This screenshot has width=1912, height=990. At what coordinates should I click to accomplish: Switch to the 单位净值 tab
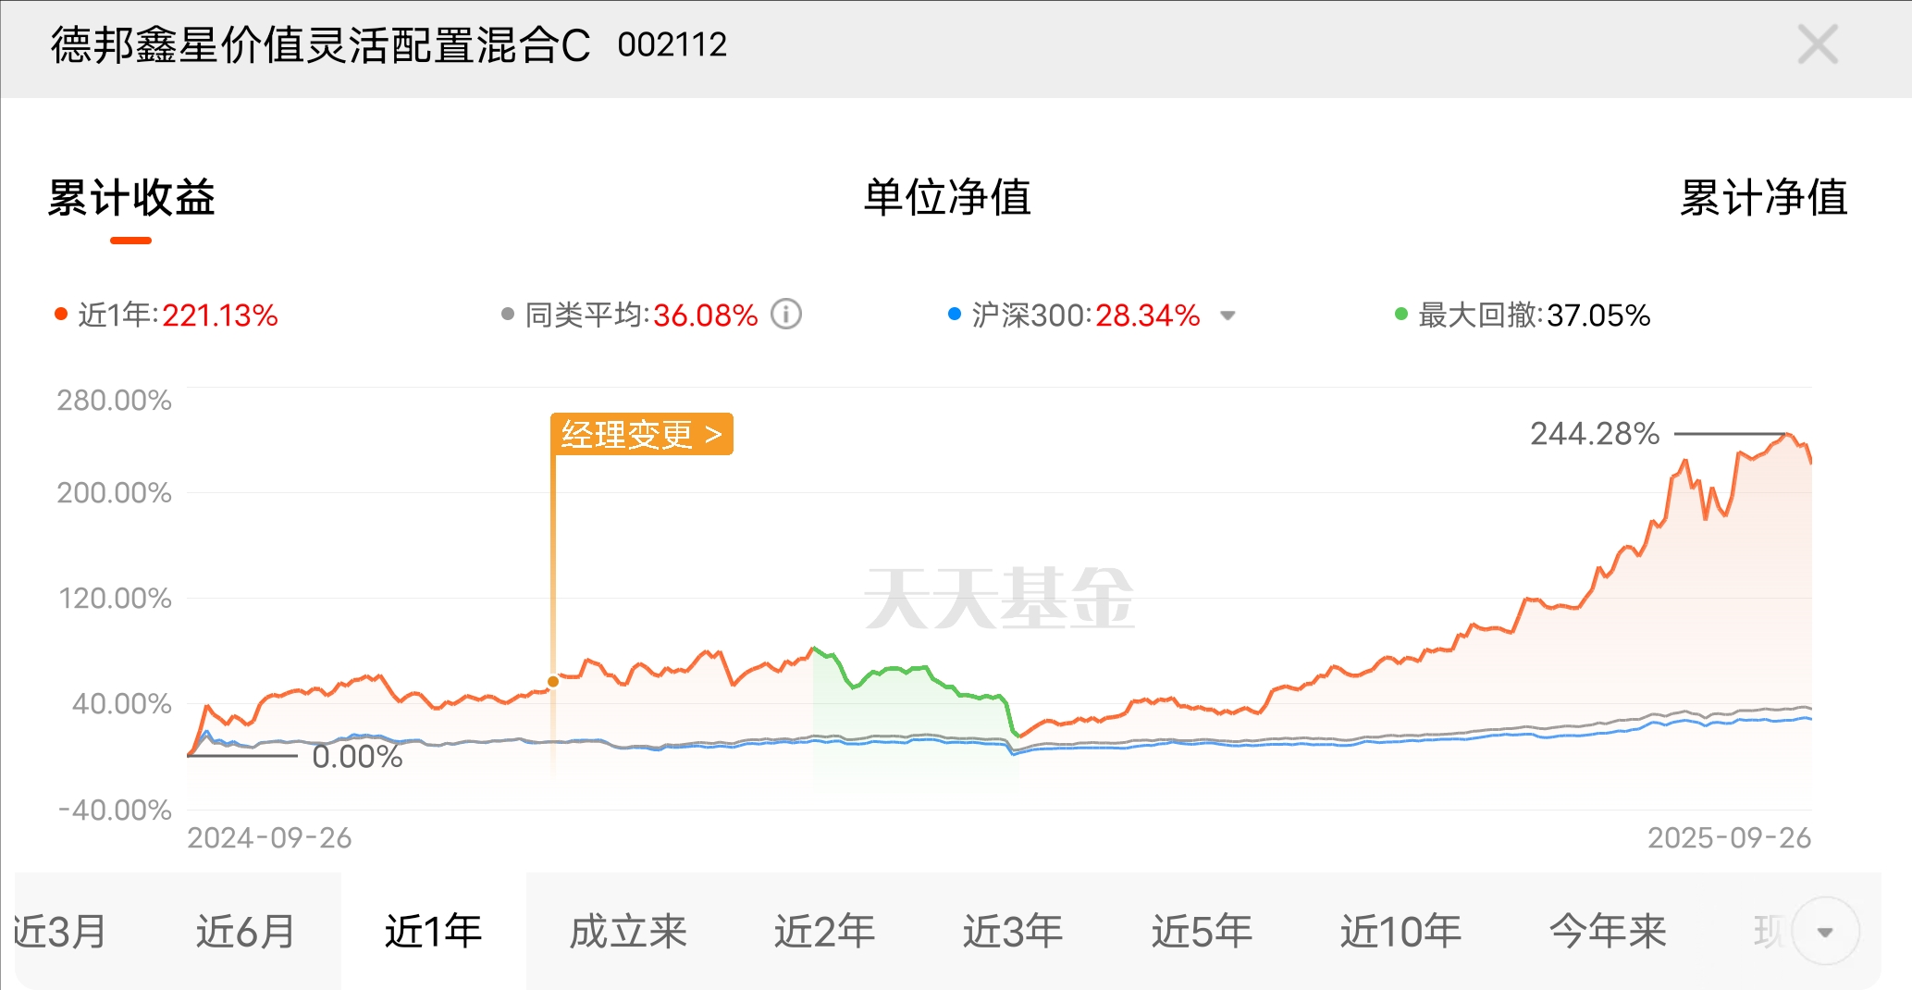coord(947,197)
